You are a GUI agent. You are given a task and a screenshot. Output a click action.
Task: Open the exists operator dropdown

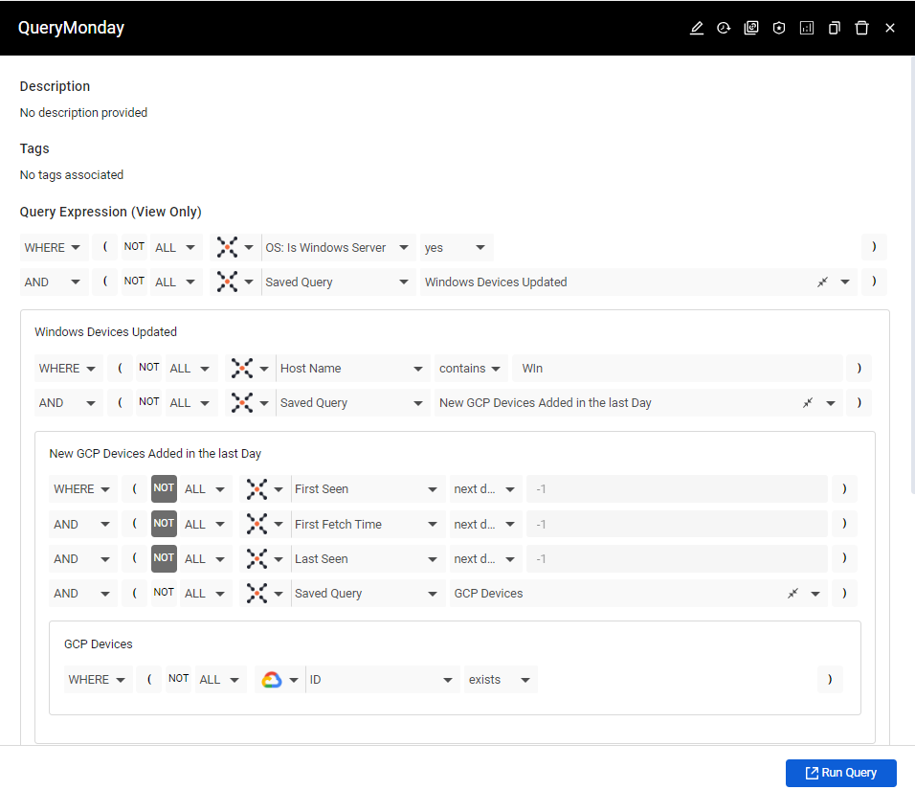[501, 680]
